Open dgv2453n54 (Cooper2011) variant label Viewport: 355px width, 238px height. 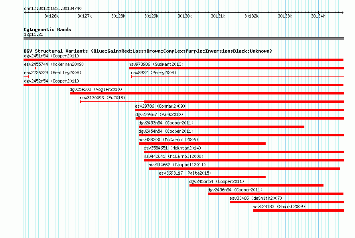click(166, 123)
